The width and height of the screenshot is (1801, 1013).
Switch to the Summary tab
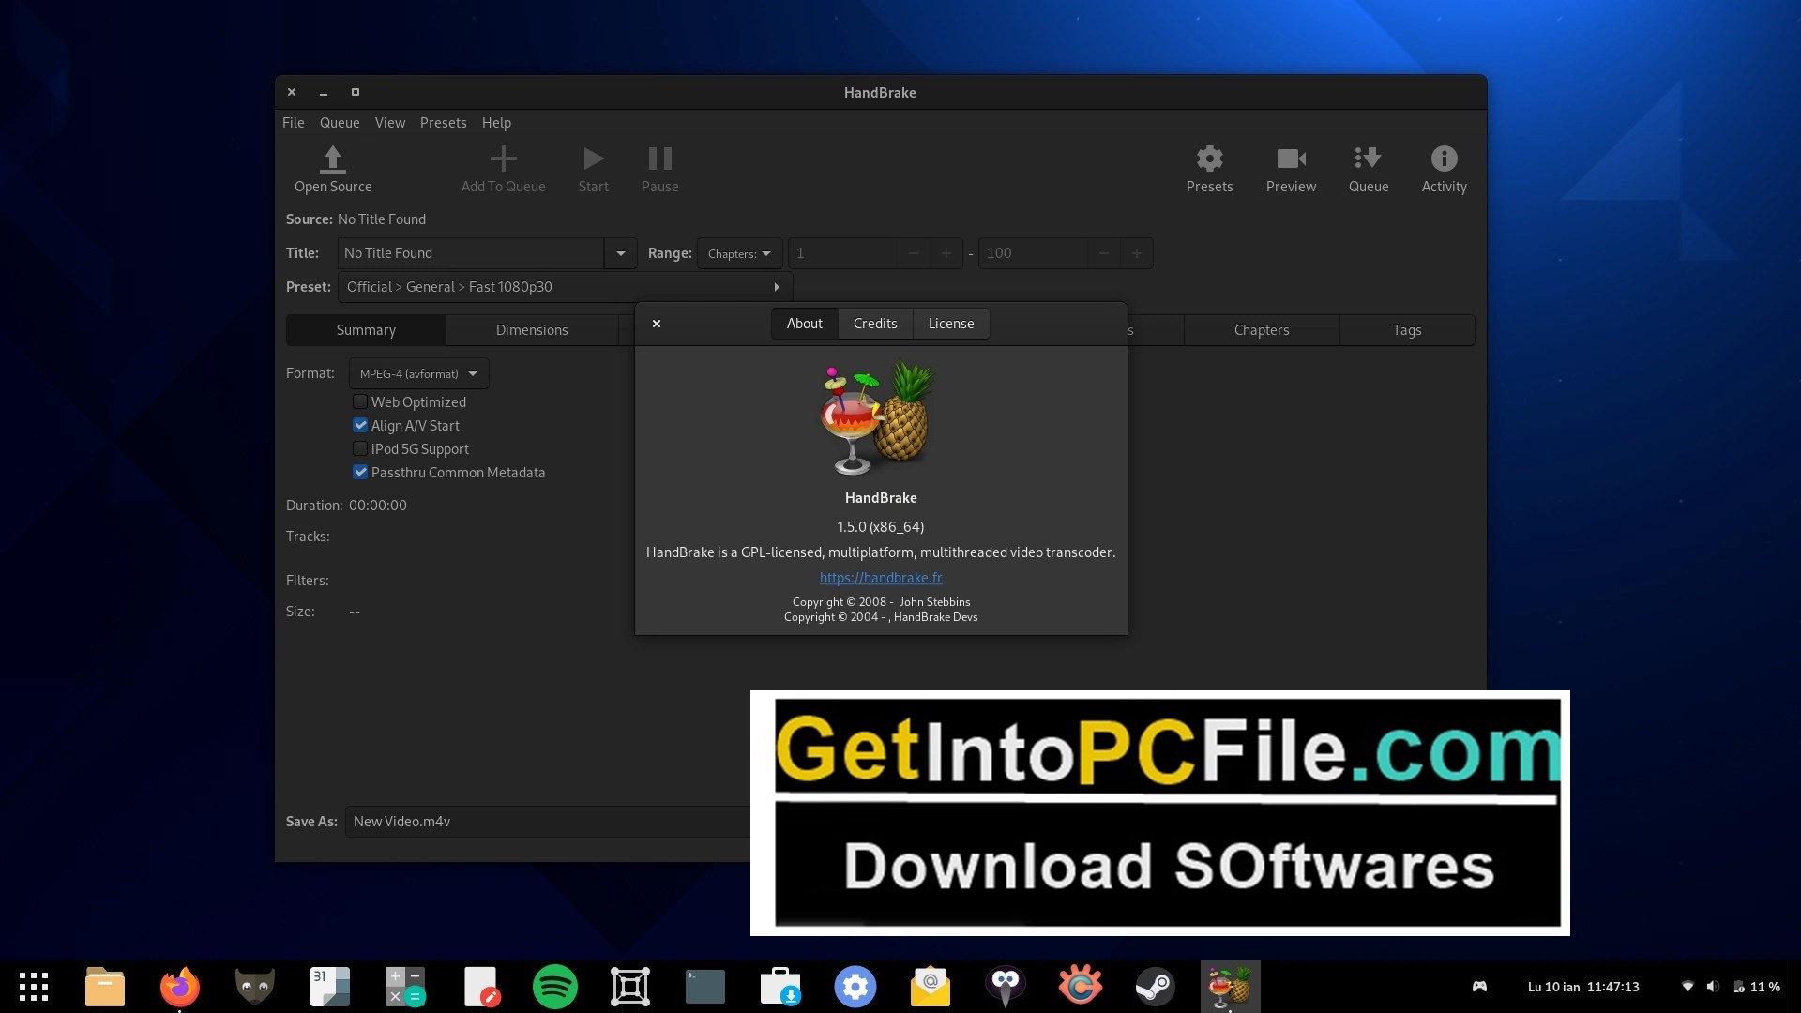click(366, 330)
